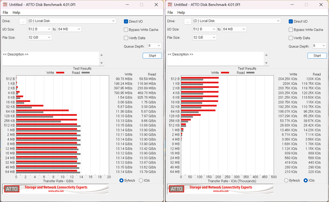Open the www.atto.com banner in the IO/s window
The height and width of the screenshot is (202, 329).
point(220,189)
